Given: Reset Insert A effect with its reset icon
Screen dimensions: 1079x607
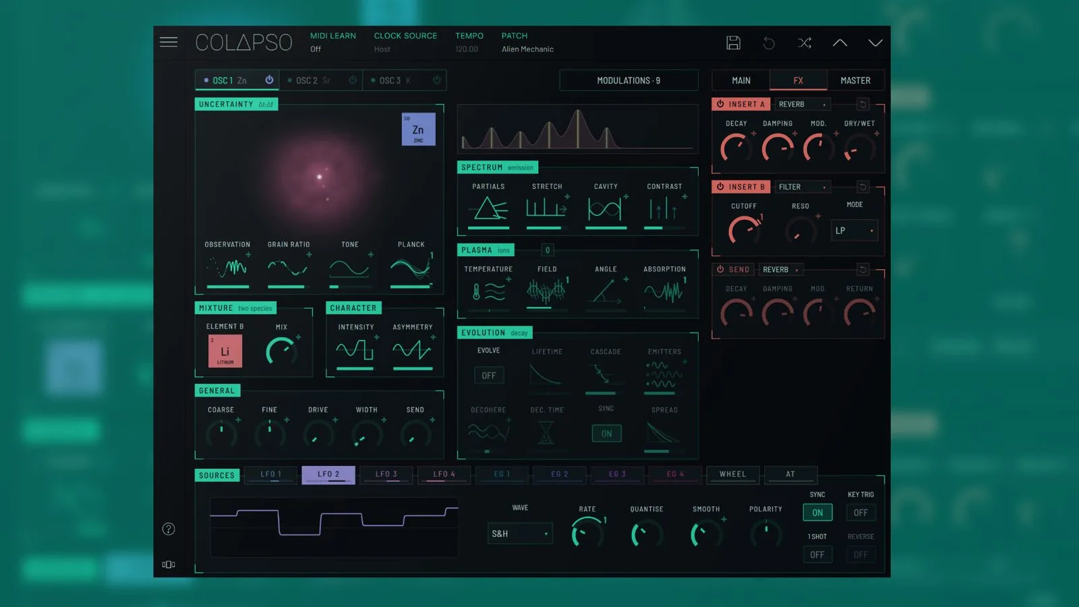Looking at the screenshot, I should [x=863, y=104].
